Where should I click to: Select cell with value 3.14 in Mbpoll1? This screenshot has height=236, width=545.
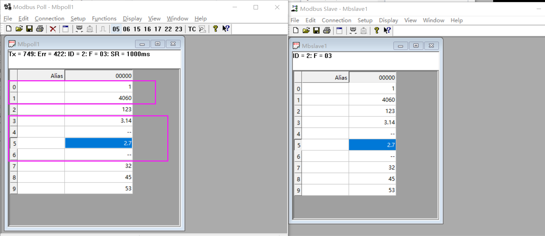[99, 121]
